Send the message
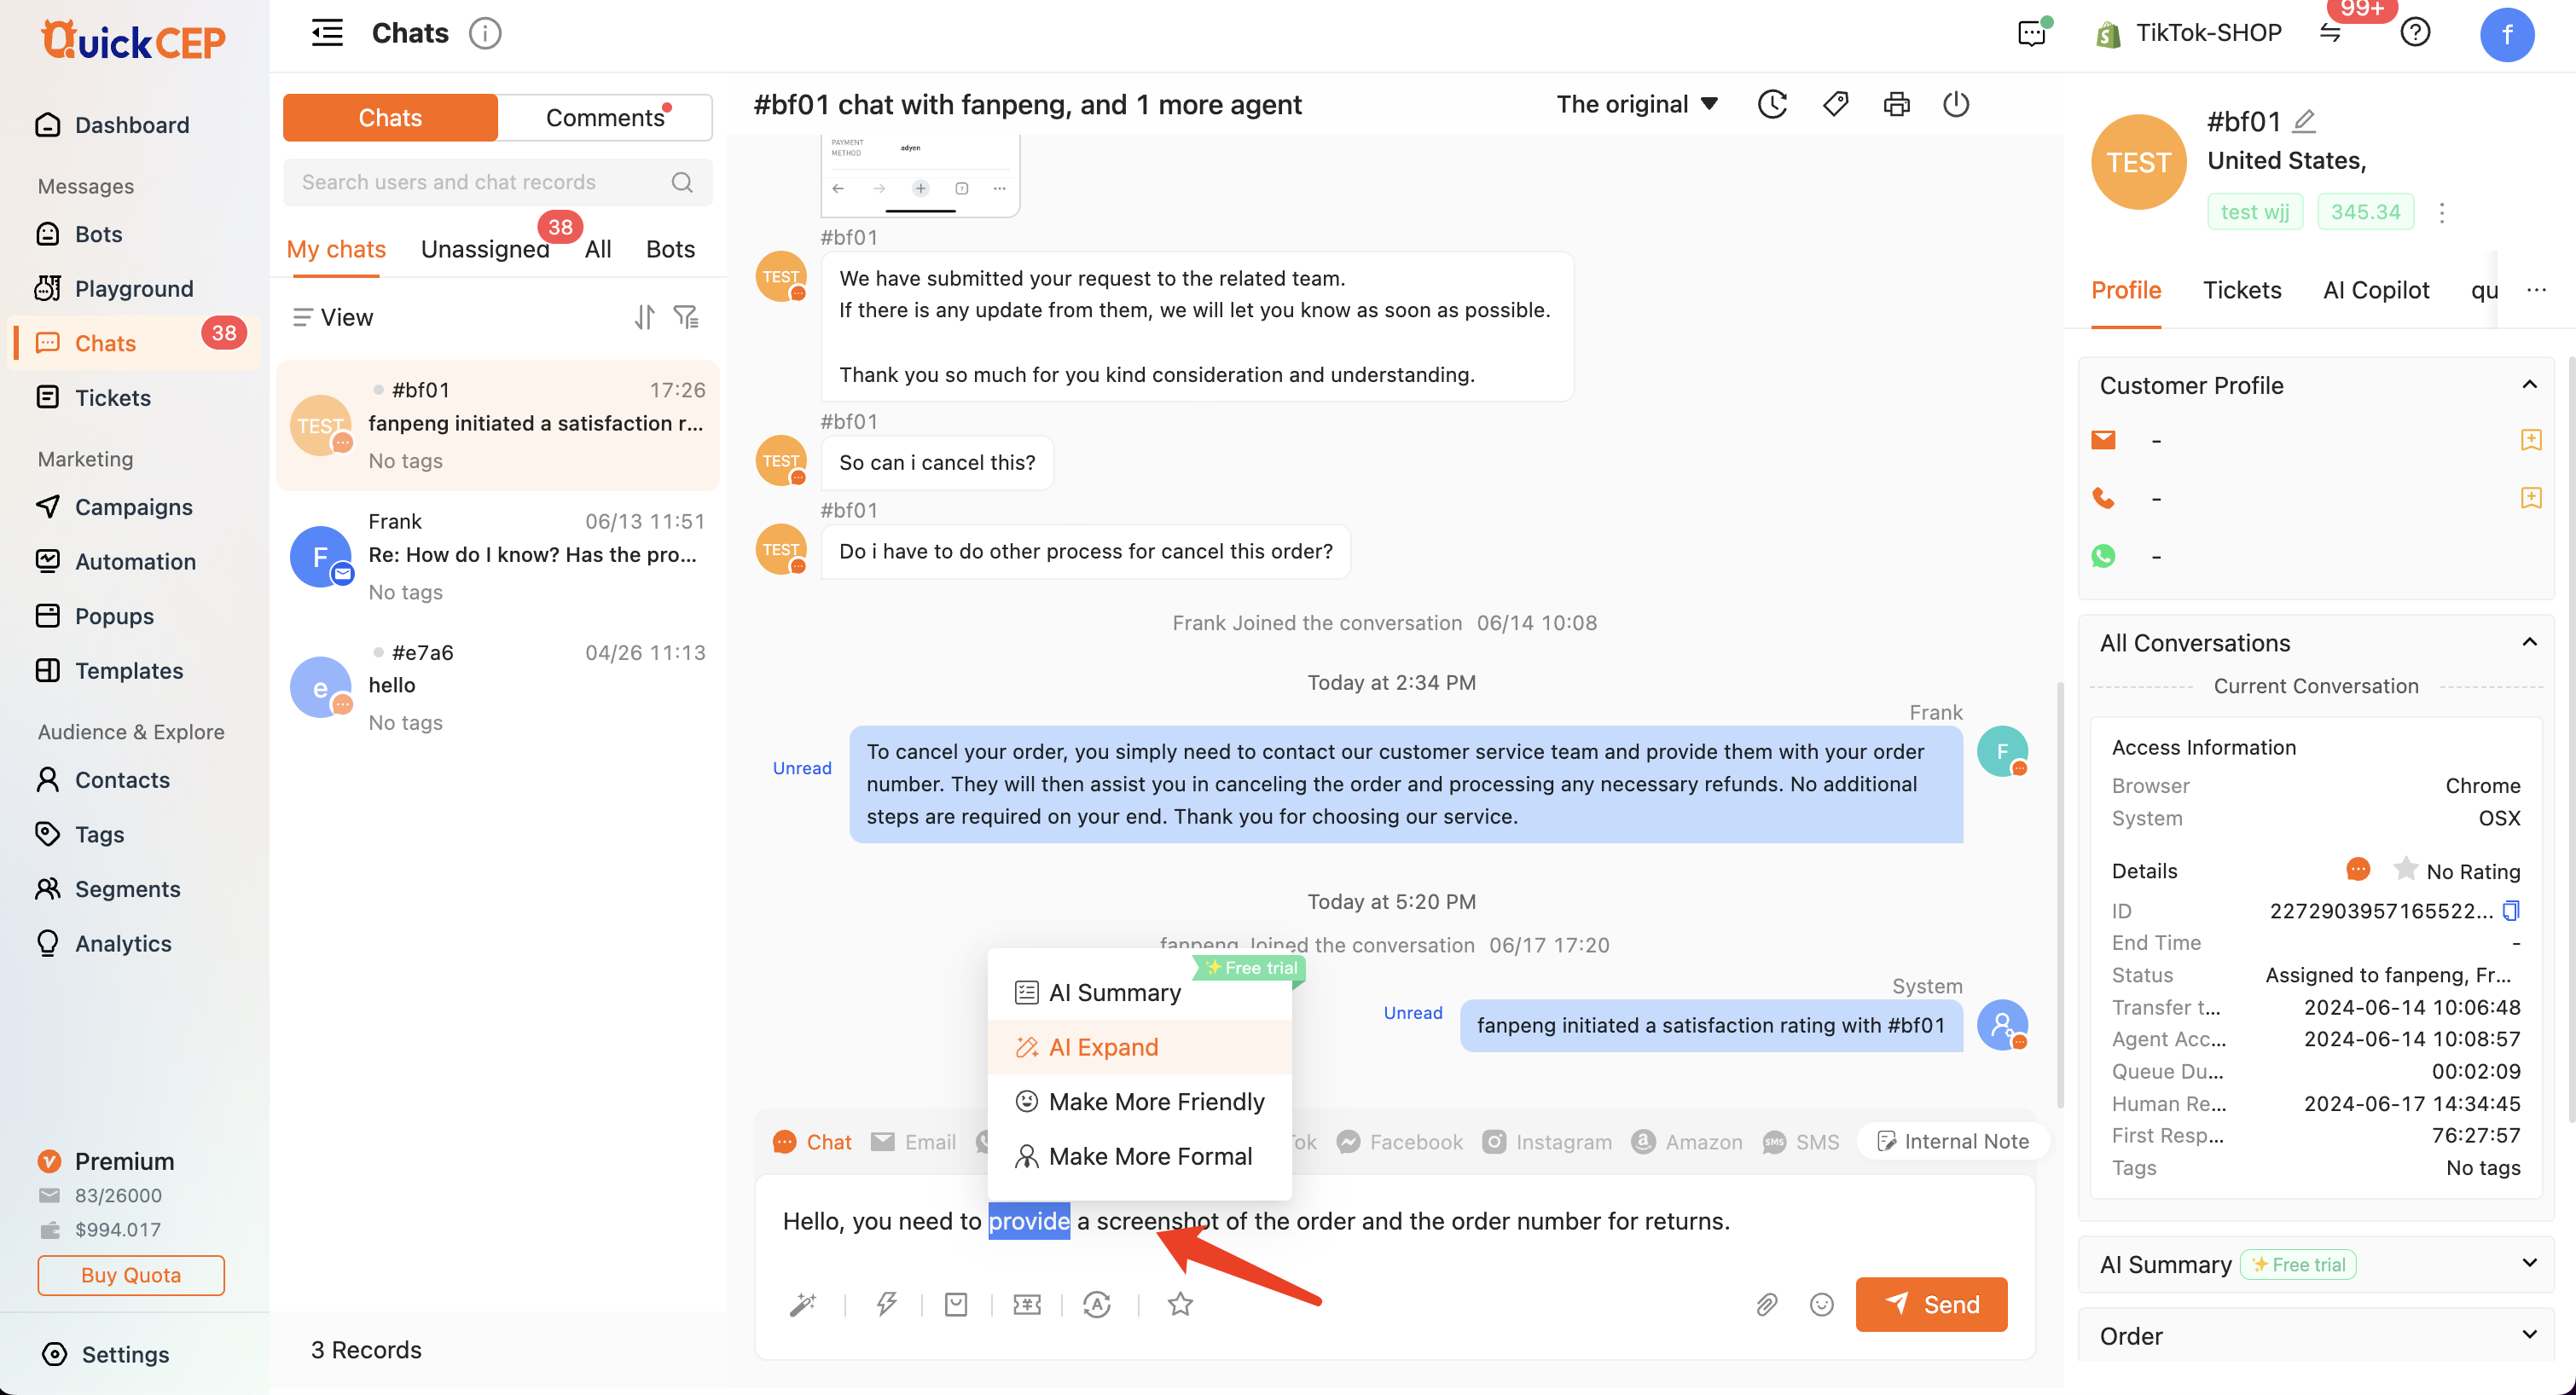This screenshot has width=2576, height=1395. (1930, 1304)
